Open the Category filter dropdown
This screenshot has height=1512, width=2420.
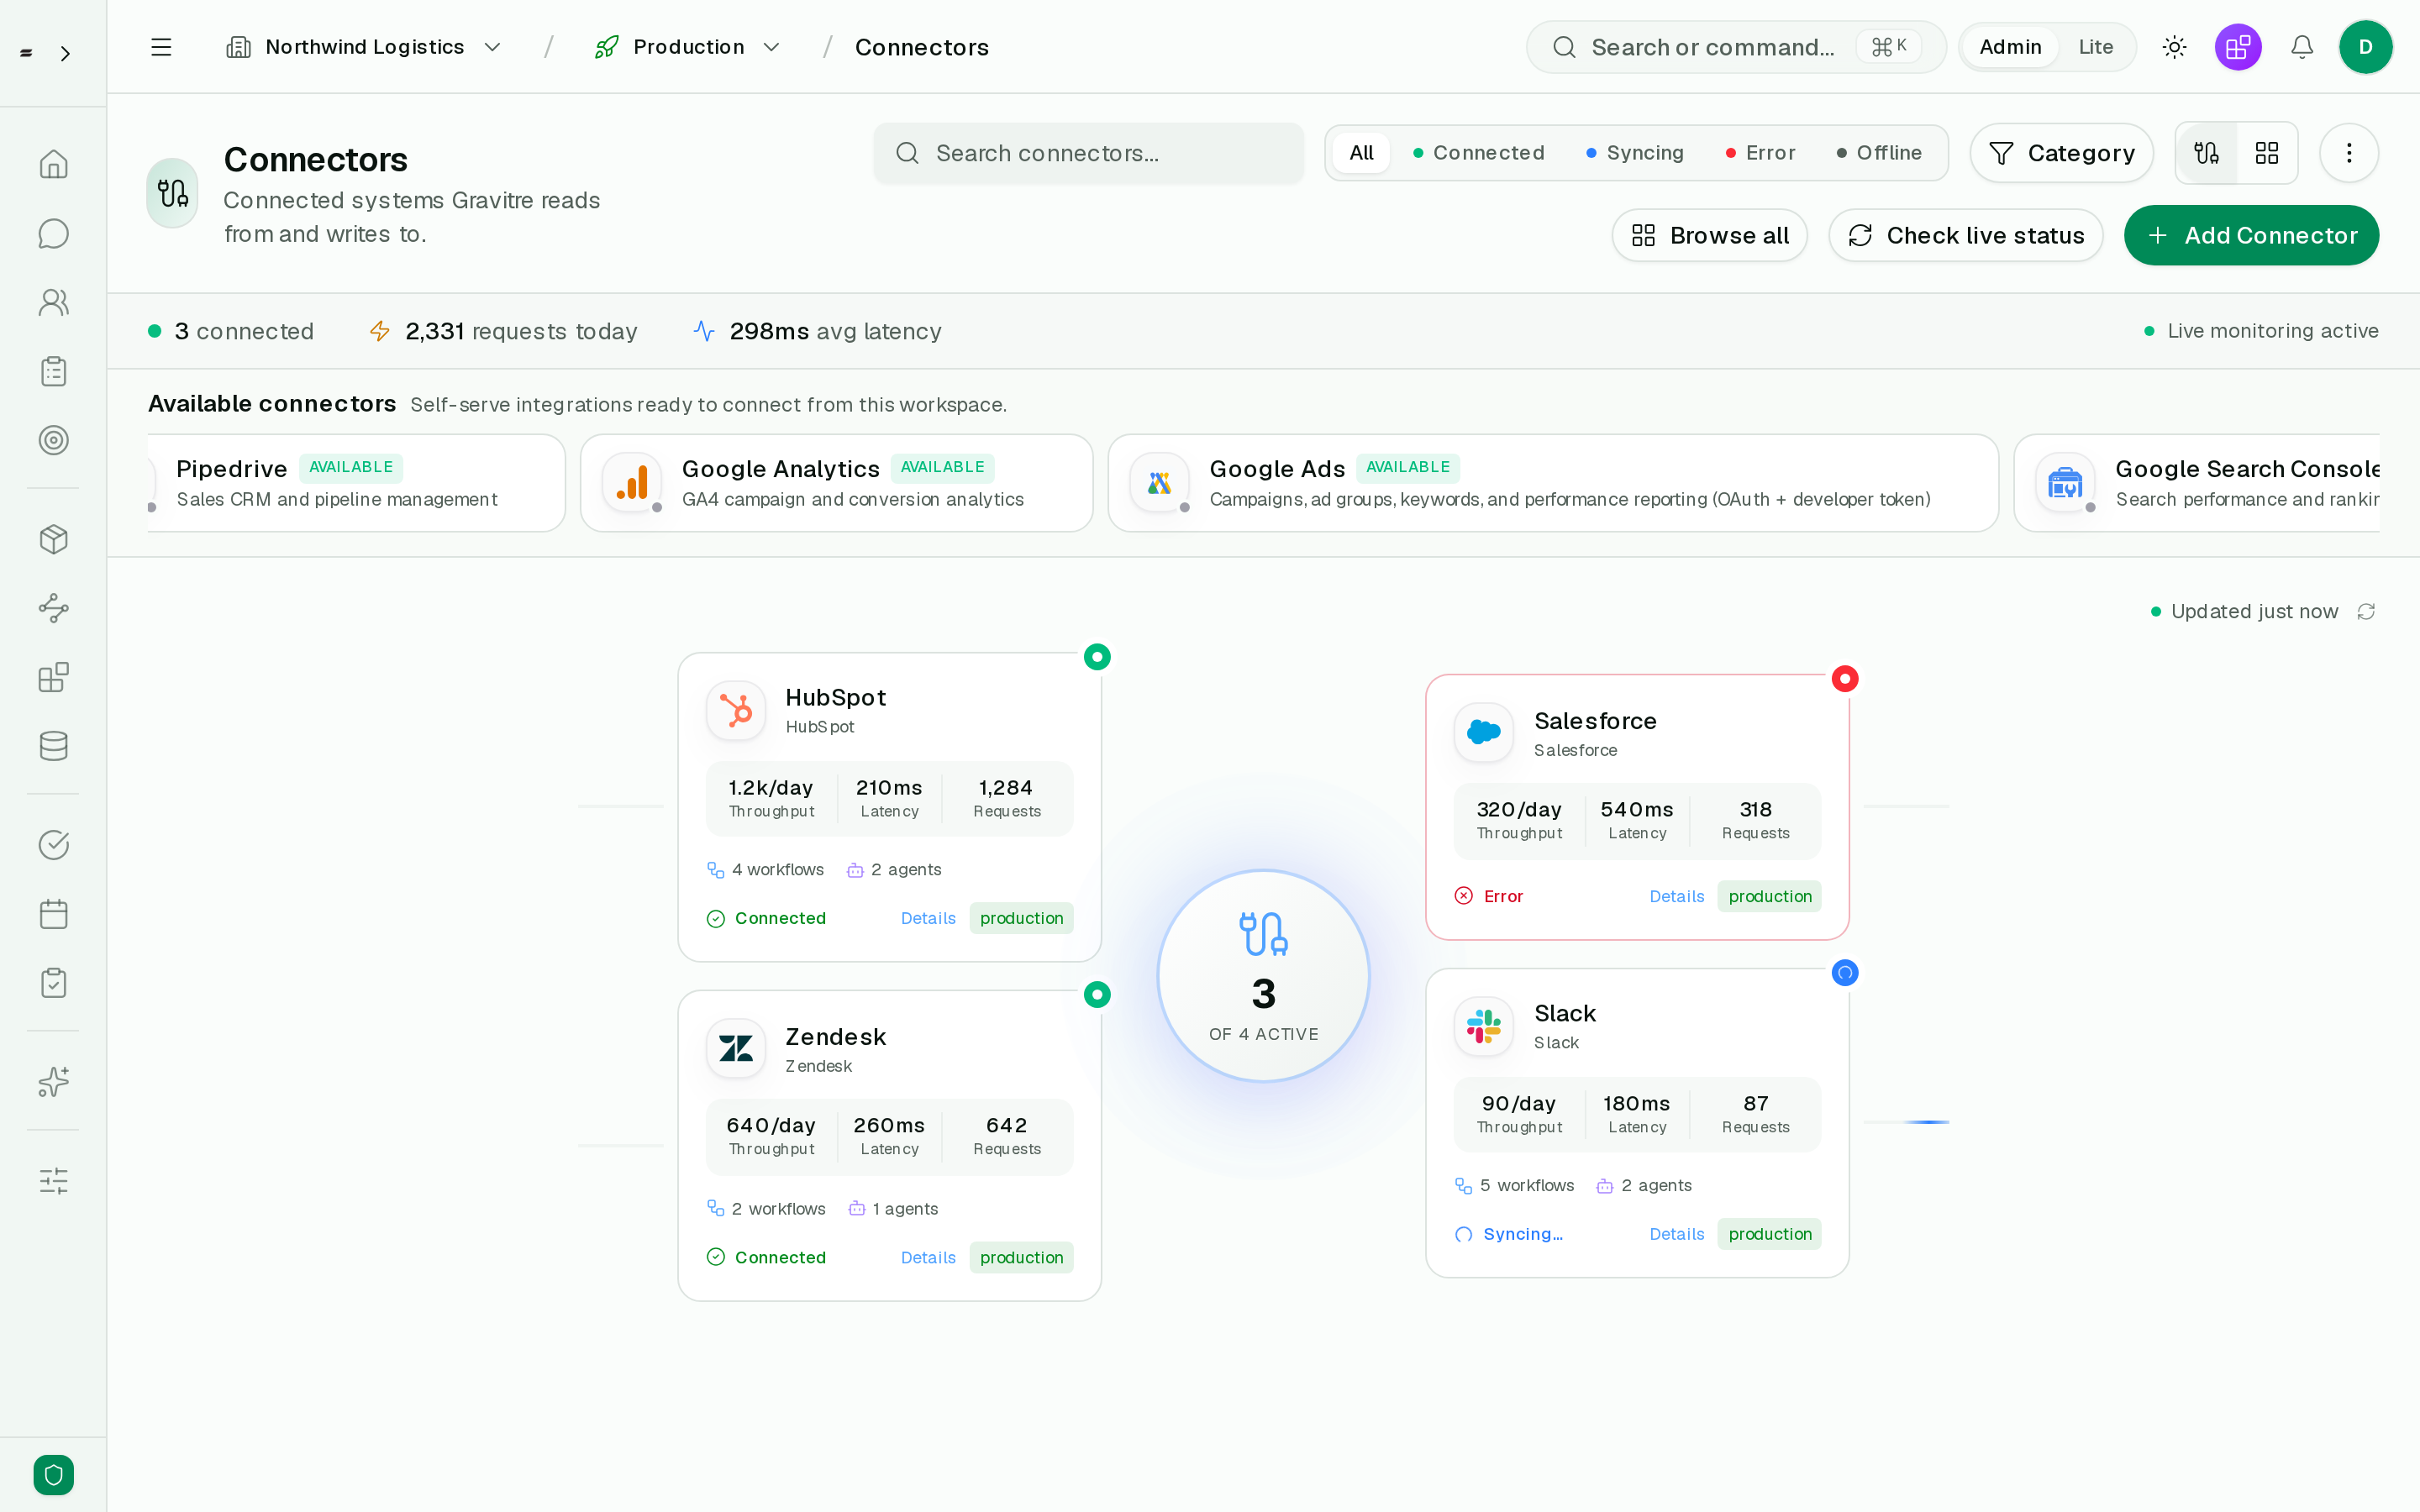pyautogui.click(x=2061, y=153)
